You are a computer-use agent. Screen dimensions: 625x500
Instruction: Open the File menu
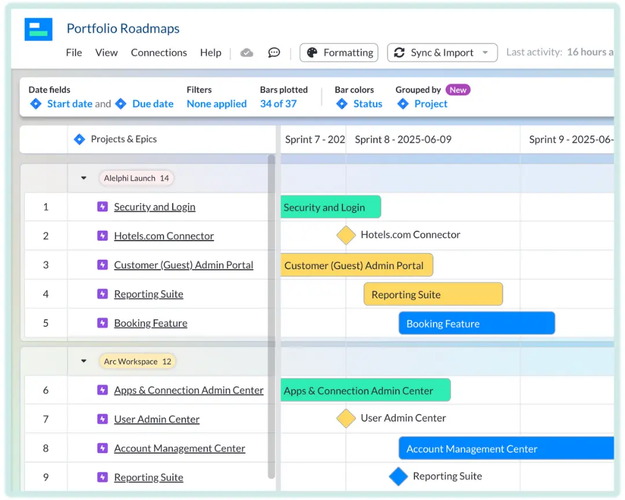[73, 53]
